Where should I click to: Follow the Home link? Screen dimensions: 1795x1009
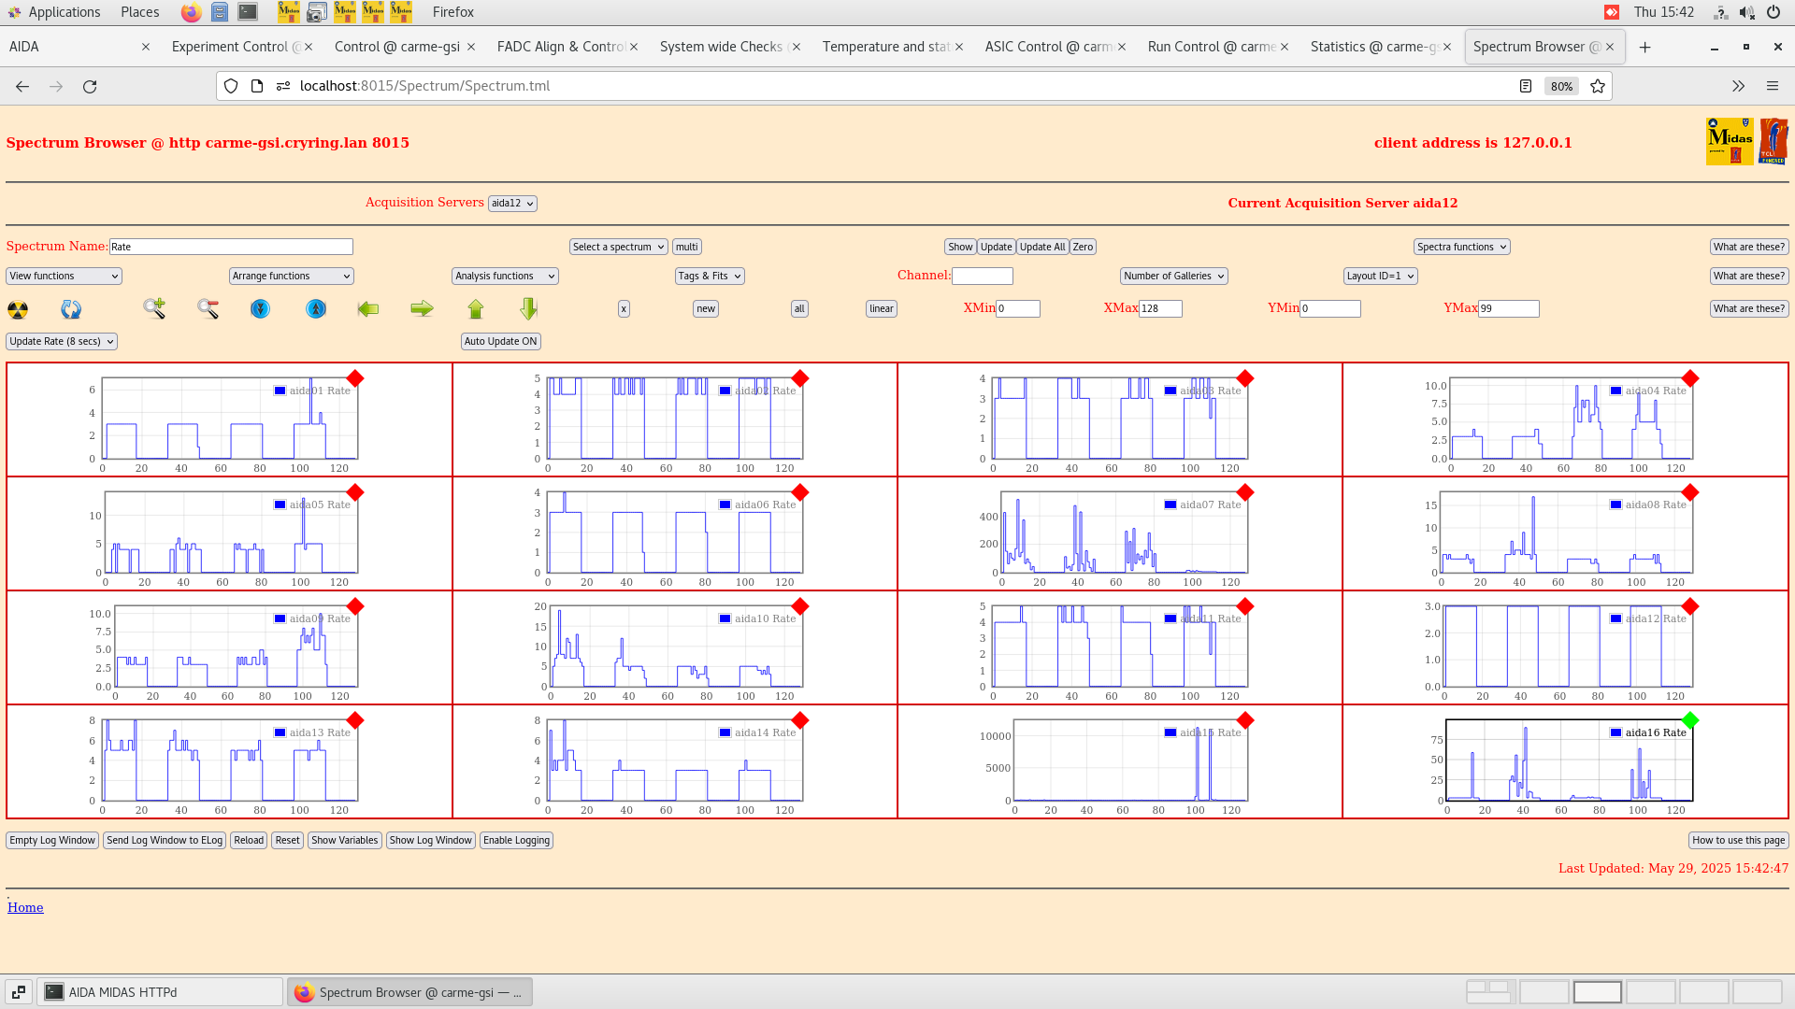coord(24,907)
